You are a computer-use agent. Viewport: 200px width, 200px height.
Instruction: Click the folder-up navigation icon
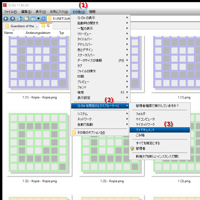[21, 19]
